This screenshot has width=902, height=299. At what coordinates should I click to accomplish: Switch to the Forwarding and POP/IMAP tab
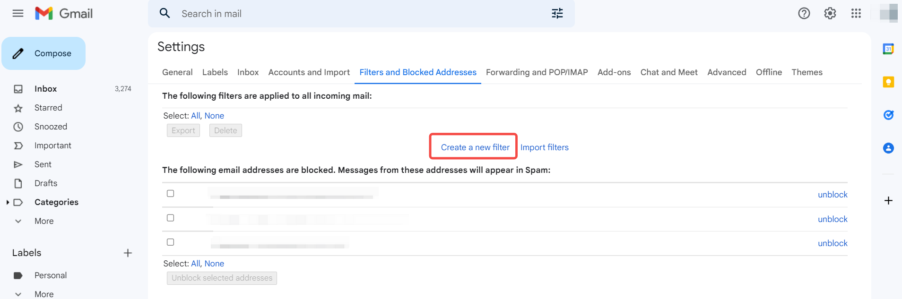coord(537,72)
